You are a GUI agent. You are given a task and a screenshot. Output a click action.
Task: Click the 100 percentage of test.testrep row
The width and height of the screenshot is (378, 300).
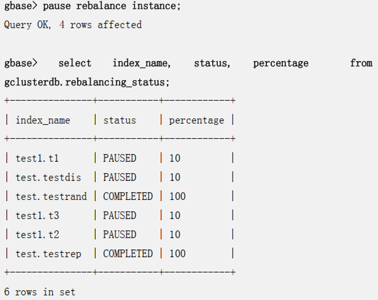177,254
